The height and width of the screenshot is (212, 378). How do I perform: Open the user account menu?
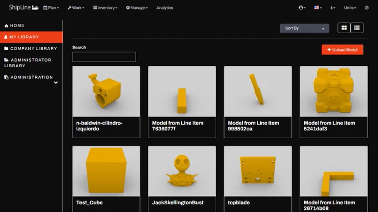pos(302,8)
